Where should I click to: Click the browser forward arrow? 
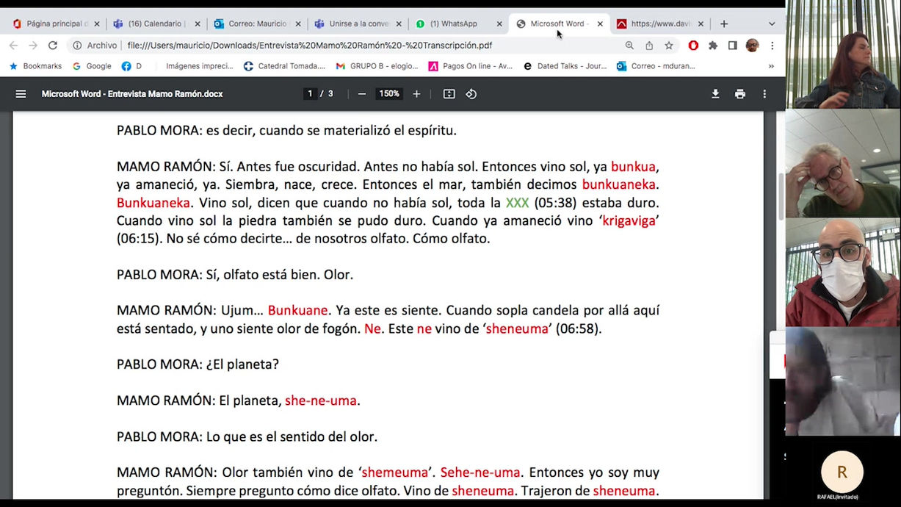[x=33, y=46]
